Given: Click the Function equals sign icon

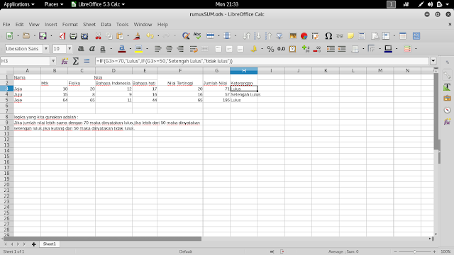Looking at the screenshot, I should click(x=87, y=61).
